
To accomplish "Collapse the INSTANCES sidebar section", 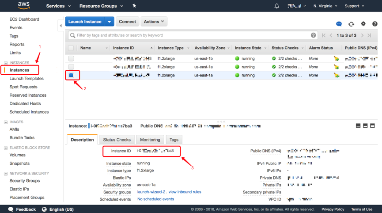I will pos(6,63).
